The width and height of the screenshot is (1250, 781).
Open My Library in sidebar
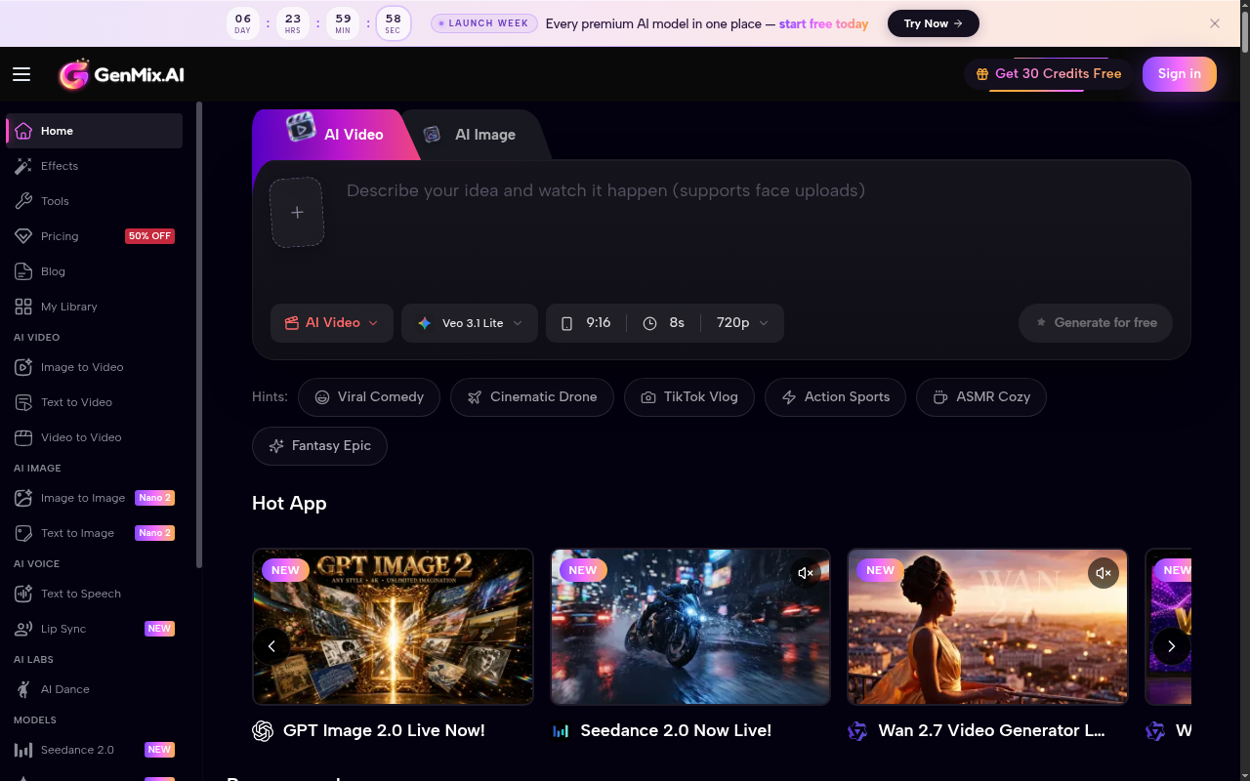pyautogui.click(x=94, y=307)
